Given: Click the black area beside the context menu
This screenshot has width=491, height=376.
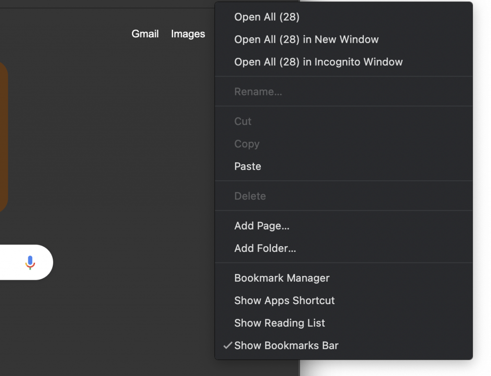Looking at the screenshot, I should point(481,192).
